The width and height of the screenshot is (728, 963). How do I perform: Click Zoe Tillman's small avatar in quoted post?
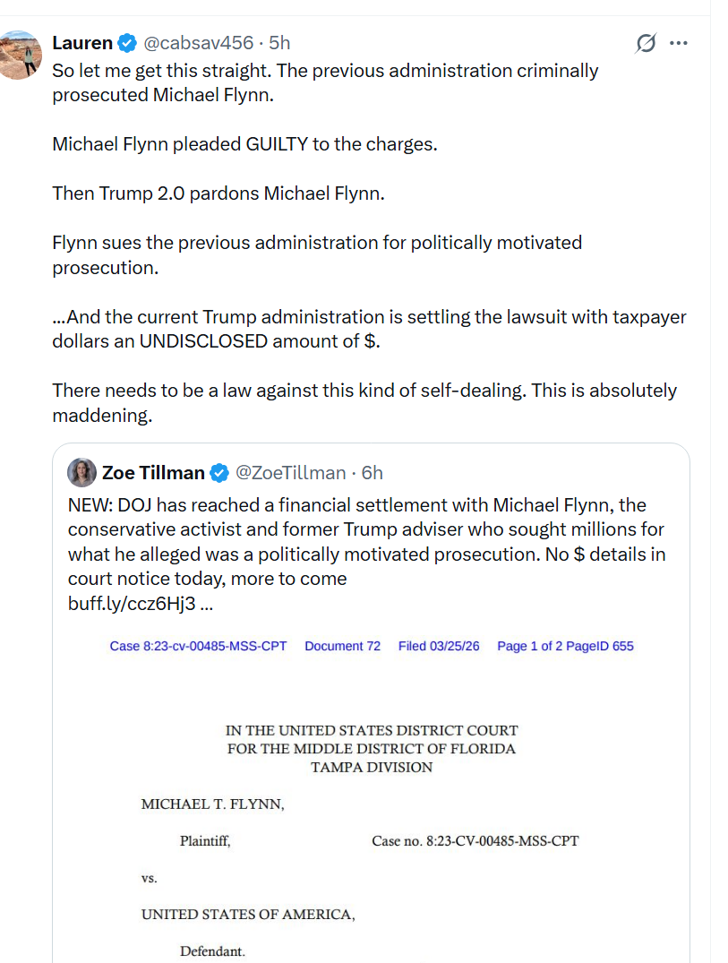click(82, 472)
